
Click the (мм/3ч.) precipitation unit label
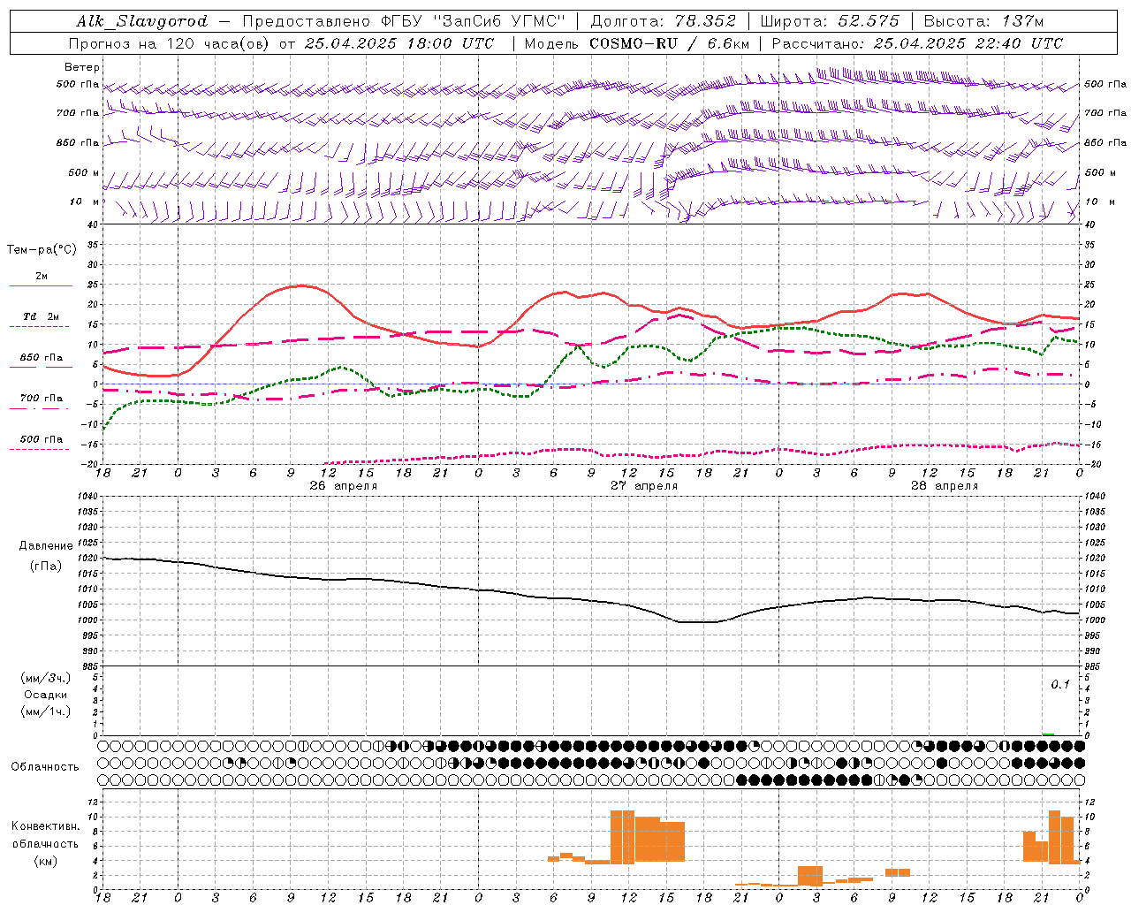coord(46,678)
